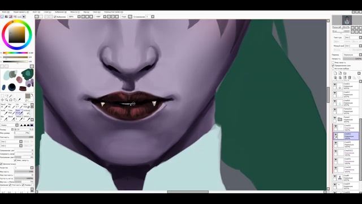Click the layer list scrollbar
Image resolution: width=362 pixels, height=204 pixels.
click(360, 150)
